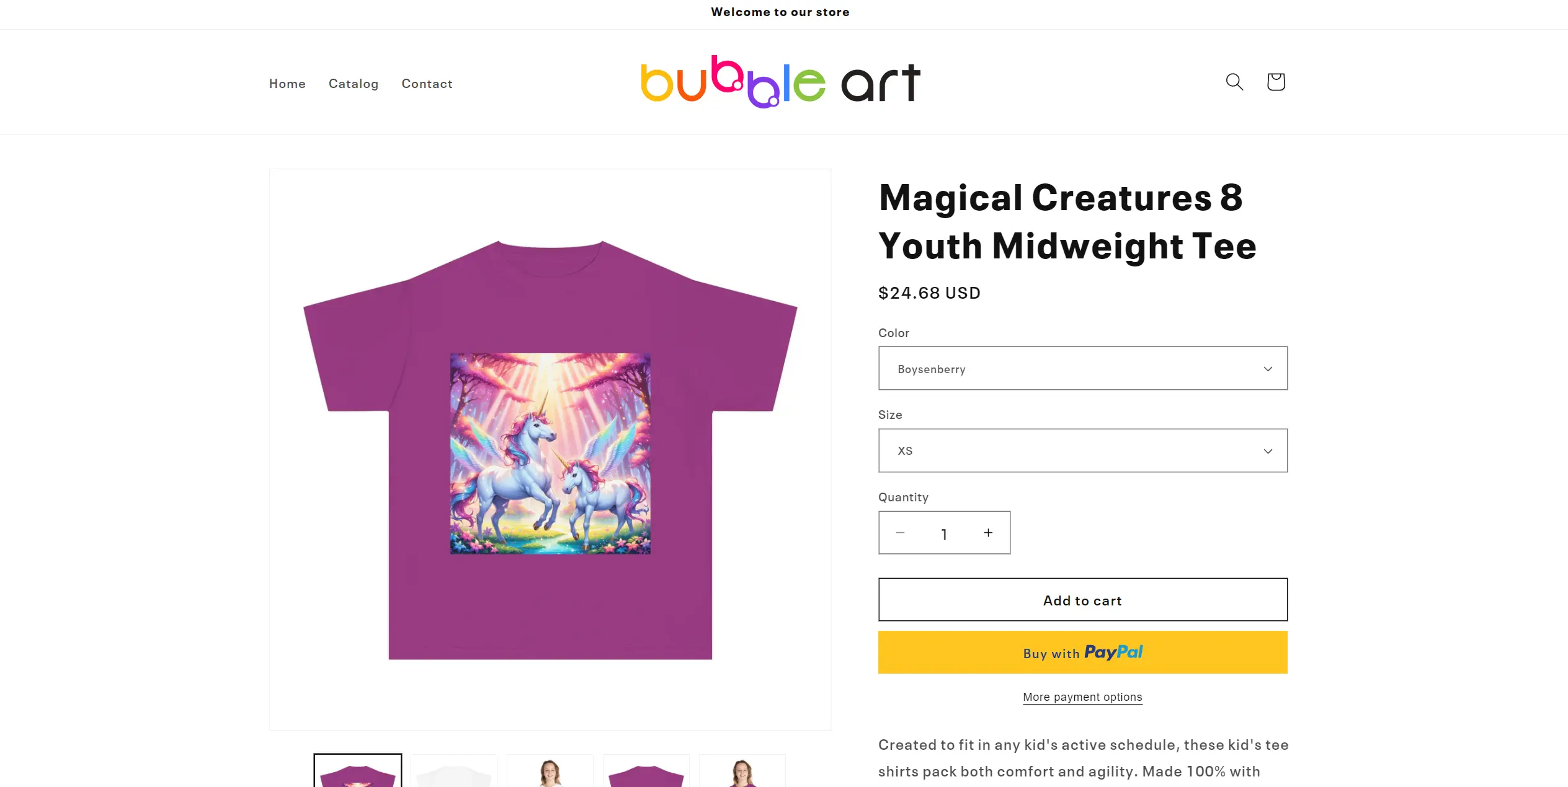Click the bubble art logo
Image resolution: width=1568 pixels, height=787 pixels.
[x=780, y=82]
